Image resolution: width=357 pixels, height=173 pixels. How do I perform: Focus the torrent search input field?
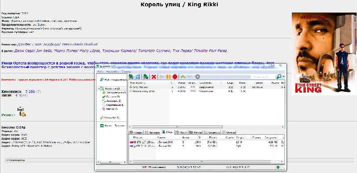263,77
